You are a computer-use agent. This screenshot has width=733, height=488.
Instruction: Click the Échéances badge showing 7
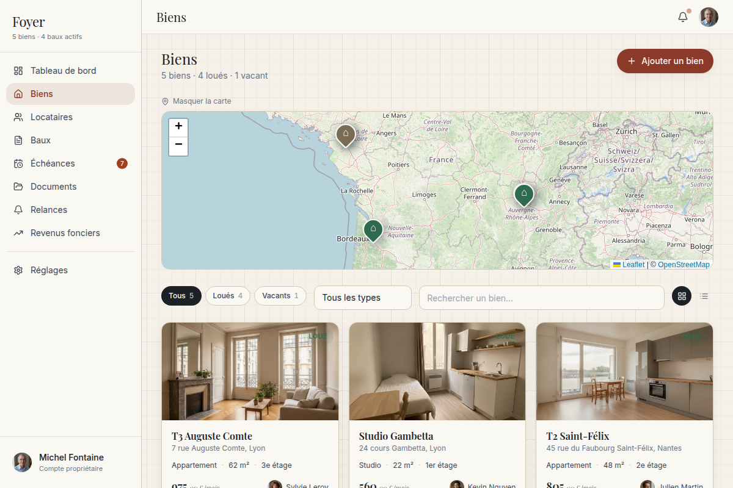pos(122,163)
